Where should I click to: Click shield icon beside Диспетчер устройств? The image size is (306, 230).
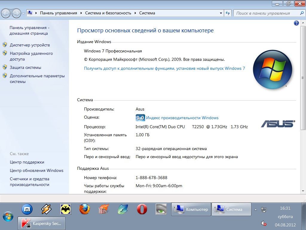[x=5, y=45]
